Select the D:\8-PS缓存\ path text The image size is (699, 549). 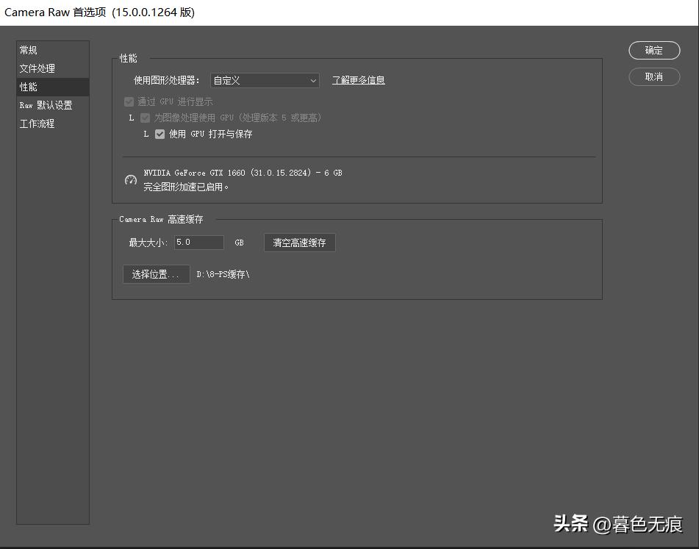222,273
